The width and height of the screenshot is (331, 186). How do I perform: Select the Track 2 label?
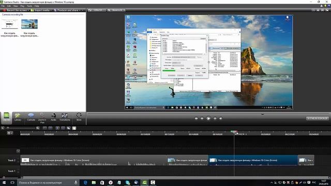[x=11, y=160]
